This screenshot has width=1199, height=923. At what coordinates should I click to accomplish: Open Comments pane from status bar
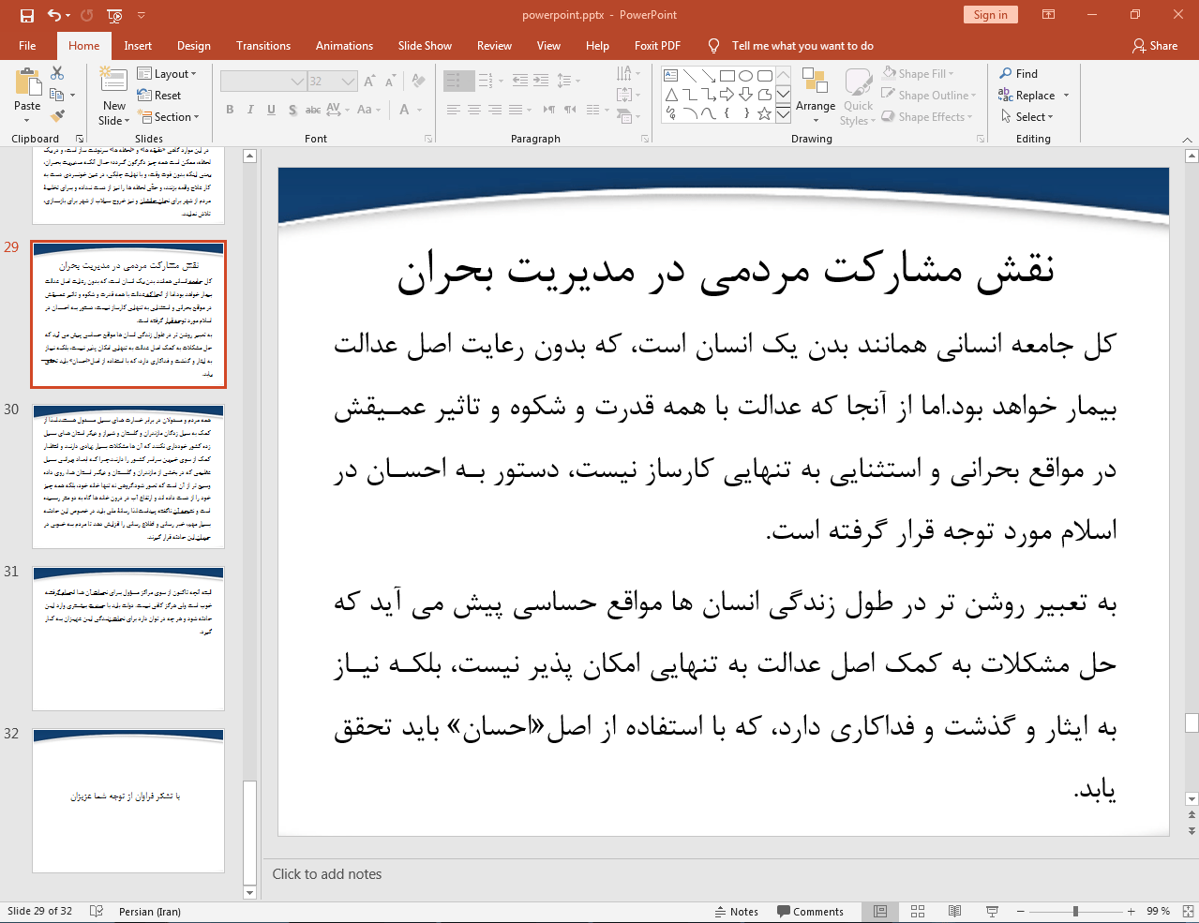810,912
